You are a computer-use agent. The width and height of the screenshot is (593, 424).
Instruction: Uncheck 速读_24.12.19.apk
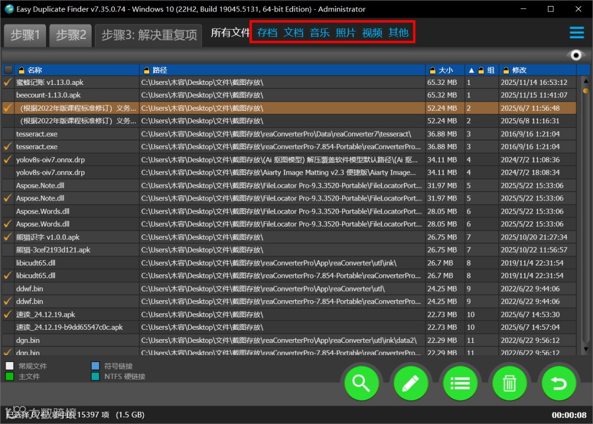[x=8, y=314]
